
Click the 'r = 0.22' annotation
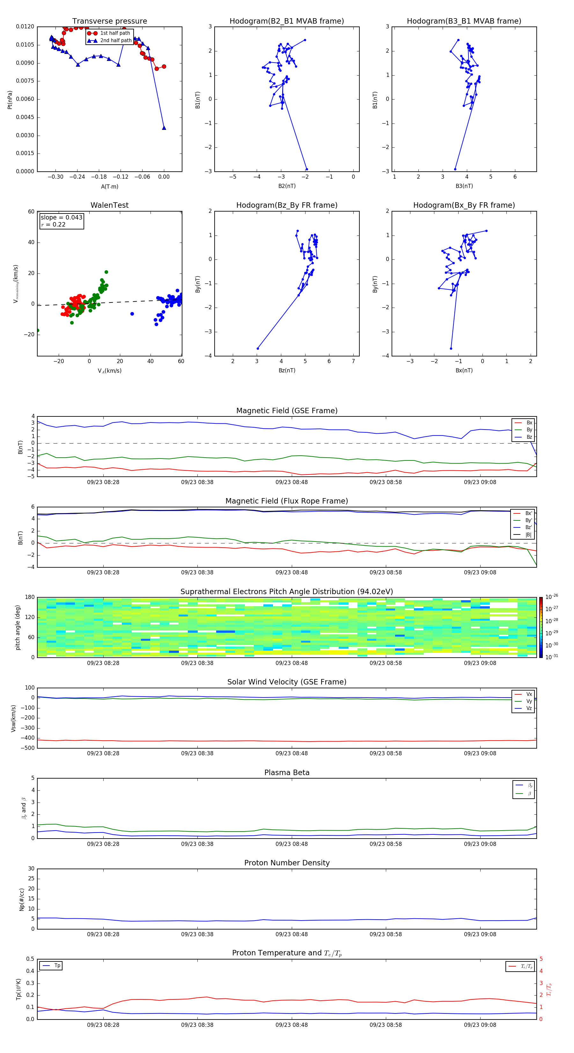(x=53, y=224)
